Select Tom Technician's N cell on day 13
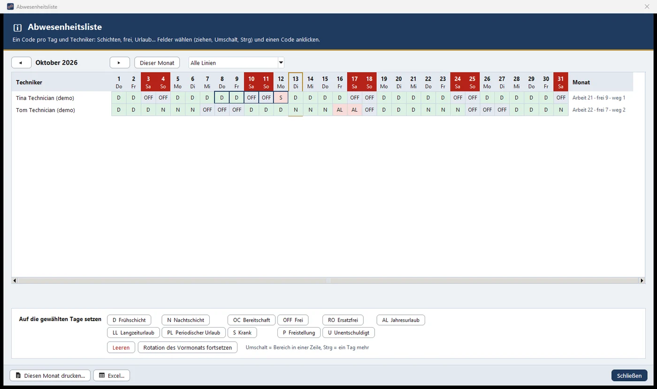This screenshot has height=389, width=657. (x=296, y=110)
